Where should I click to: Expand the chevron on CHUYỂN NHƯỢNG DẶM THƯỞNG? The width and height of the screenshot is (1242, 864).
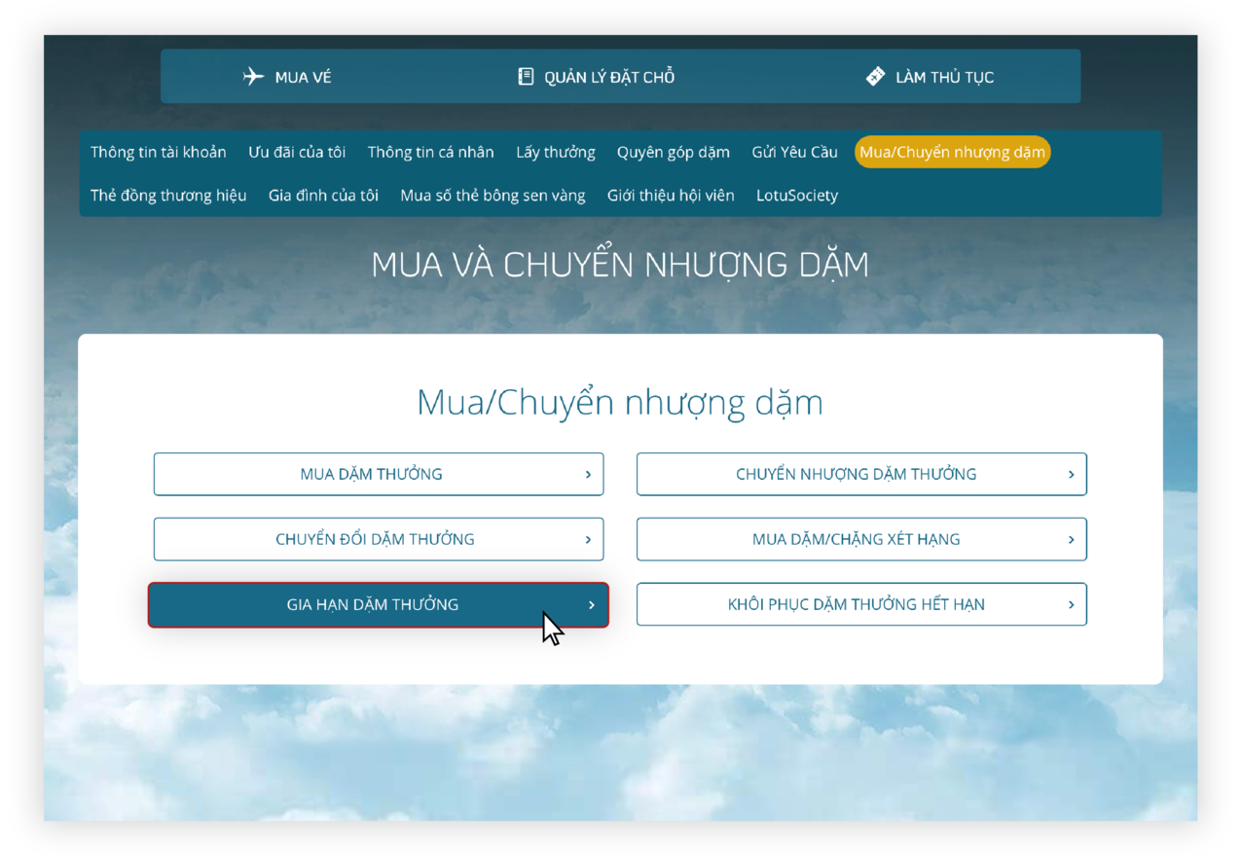point(1071,474)
